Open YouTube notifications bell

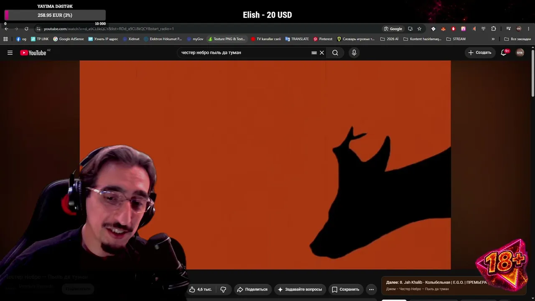click(504, 53)
